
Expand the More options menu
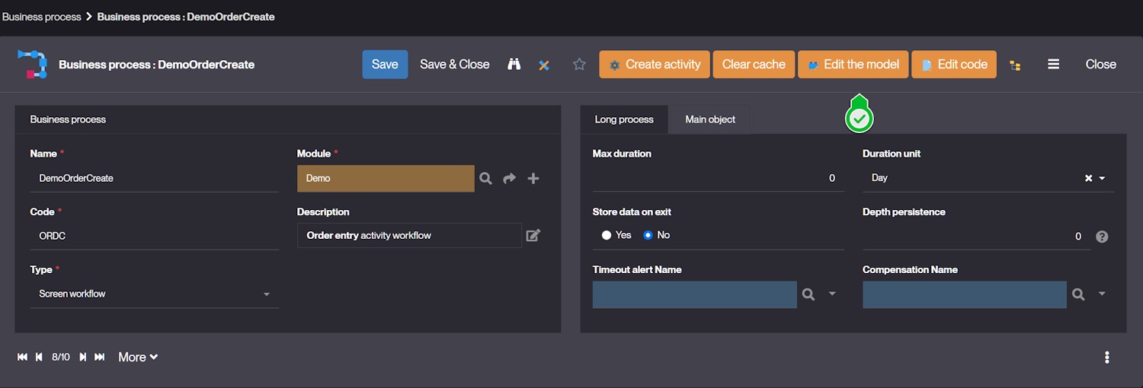pos(138,357)
